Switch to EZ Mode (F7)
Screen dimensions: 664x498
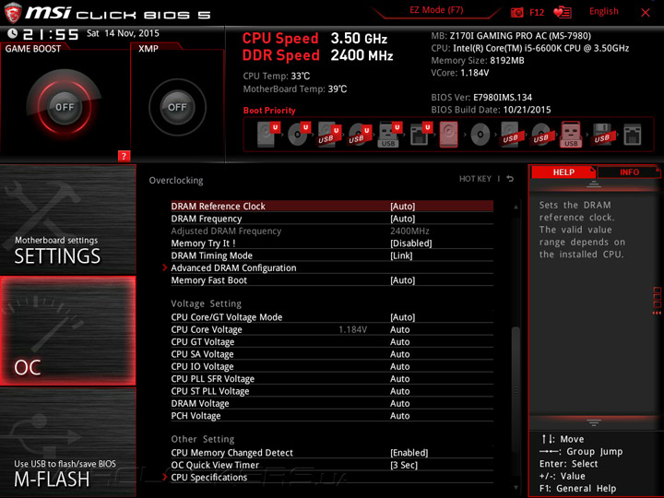point(436,10)
